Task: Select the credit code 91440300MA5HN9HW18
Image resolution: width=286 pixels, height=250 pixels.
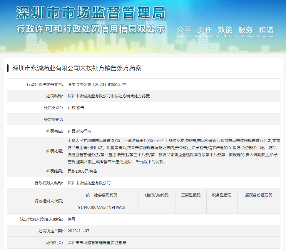Action: (102, 207)
